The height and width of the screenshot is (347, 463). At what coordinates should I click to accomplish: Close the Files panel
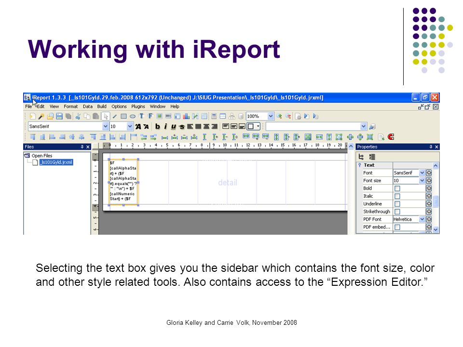[x=88, y=147]
